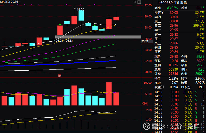Click the 委差 value -1115

[200, 8]
